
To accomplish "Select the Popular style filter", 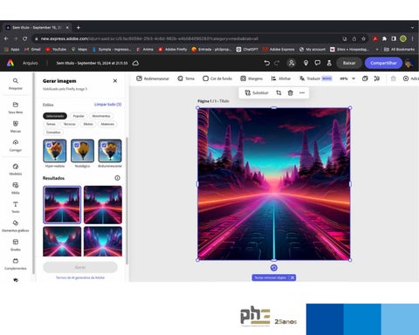I will (79, 116).
